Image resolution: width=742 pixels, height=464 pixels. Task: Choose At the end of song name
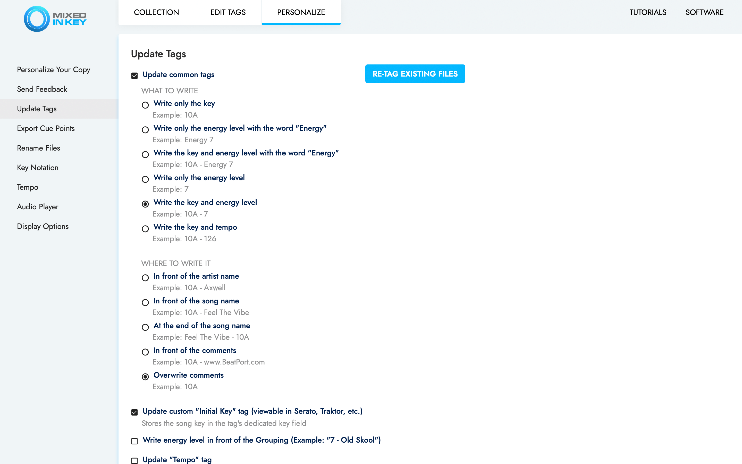[x=145, y=327]
